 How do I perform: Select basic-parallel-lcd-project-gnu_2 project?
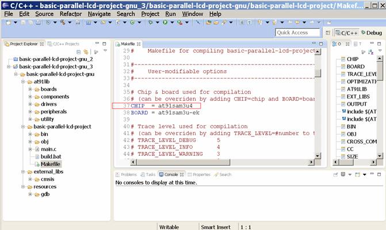click(x=56, y=59)
